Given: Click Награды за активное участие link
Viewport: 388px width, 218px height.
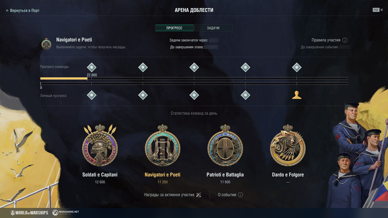Looking at the screenshot, I should click(x=169, y=195).
